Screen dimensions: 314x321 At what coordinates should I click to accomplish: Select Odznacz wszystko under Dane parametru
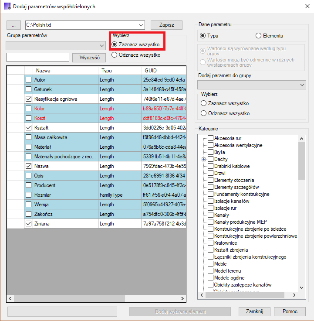203,113
